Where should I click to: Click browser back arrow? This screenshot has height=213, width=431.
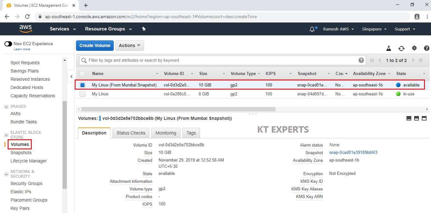pos(7,17)
